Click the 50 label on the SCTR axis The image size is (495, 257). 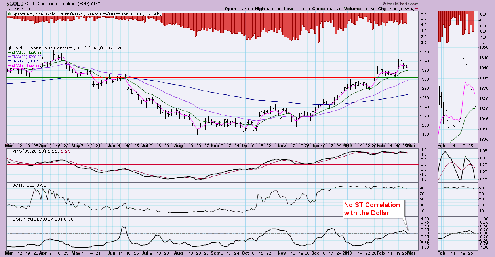[423, 200]
